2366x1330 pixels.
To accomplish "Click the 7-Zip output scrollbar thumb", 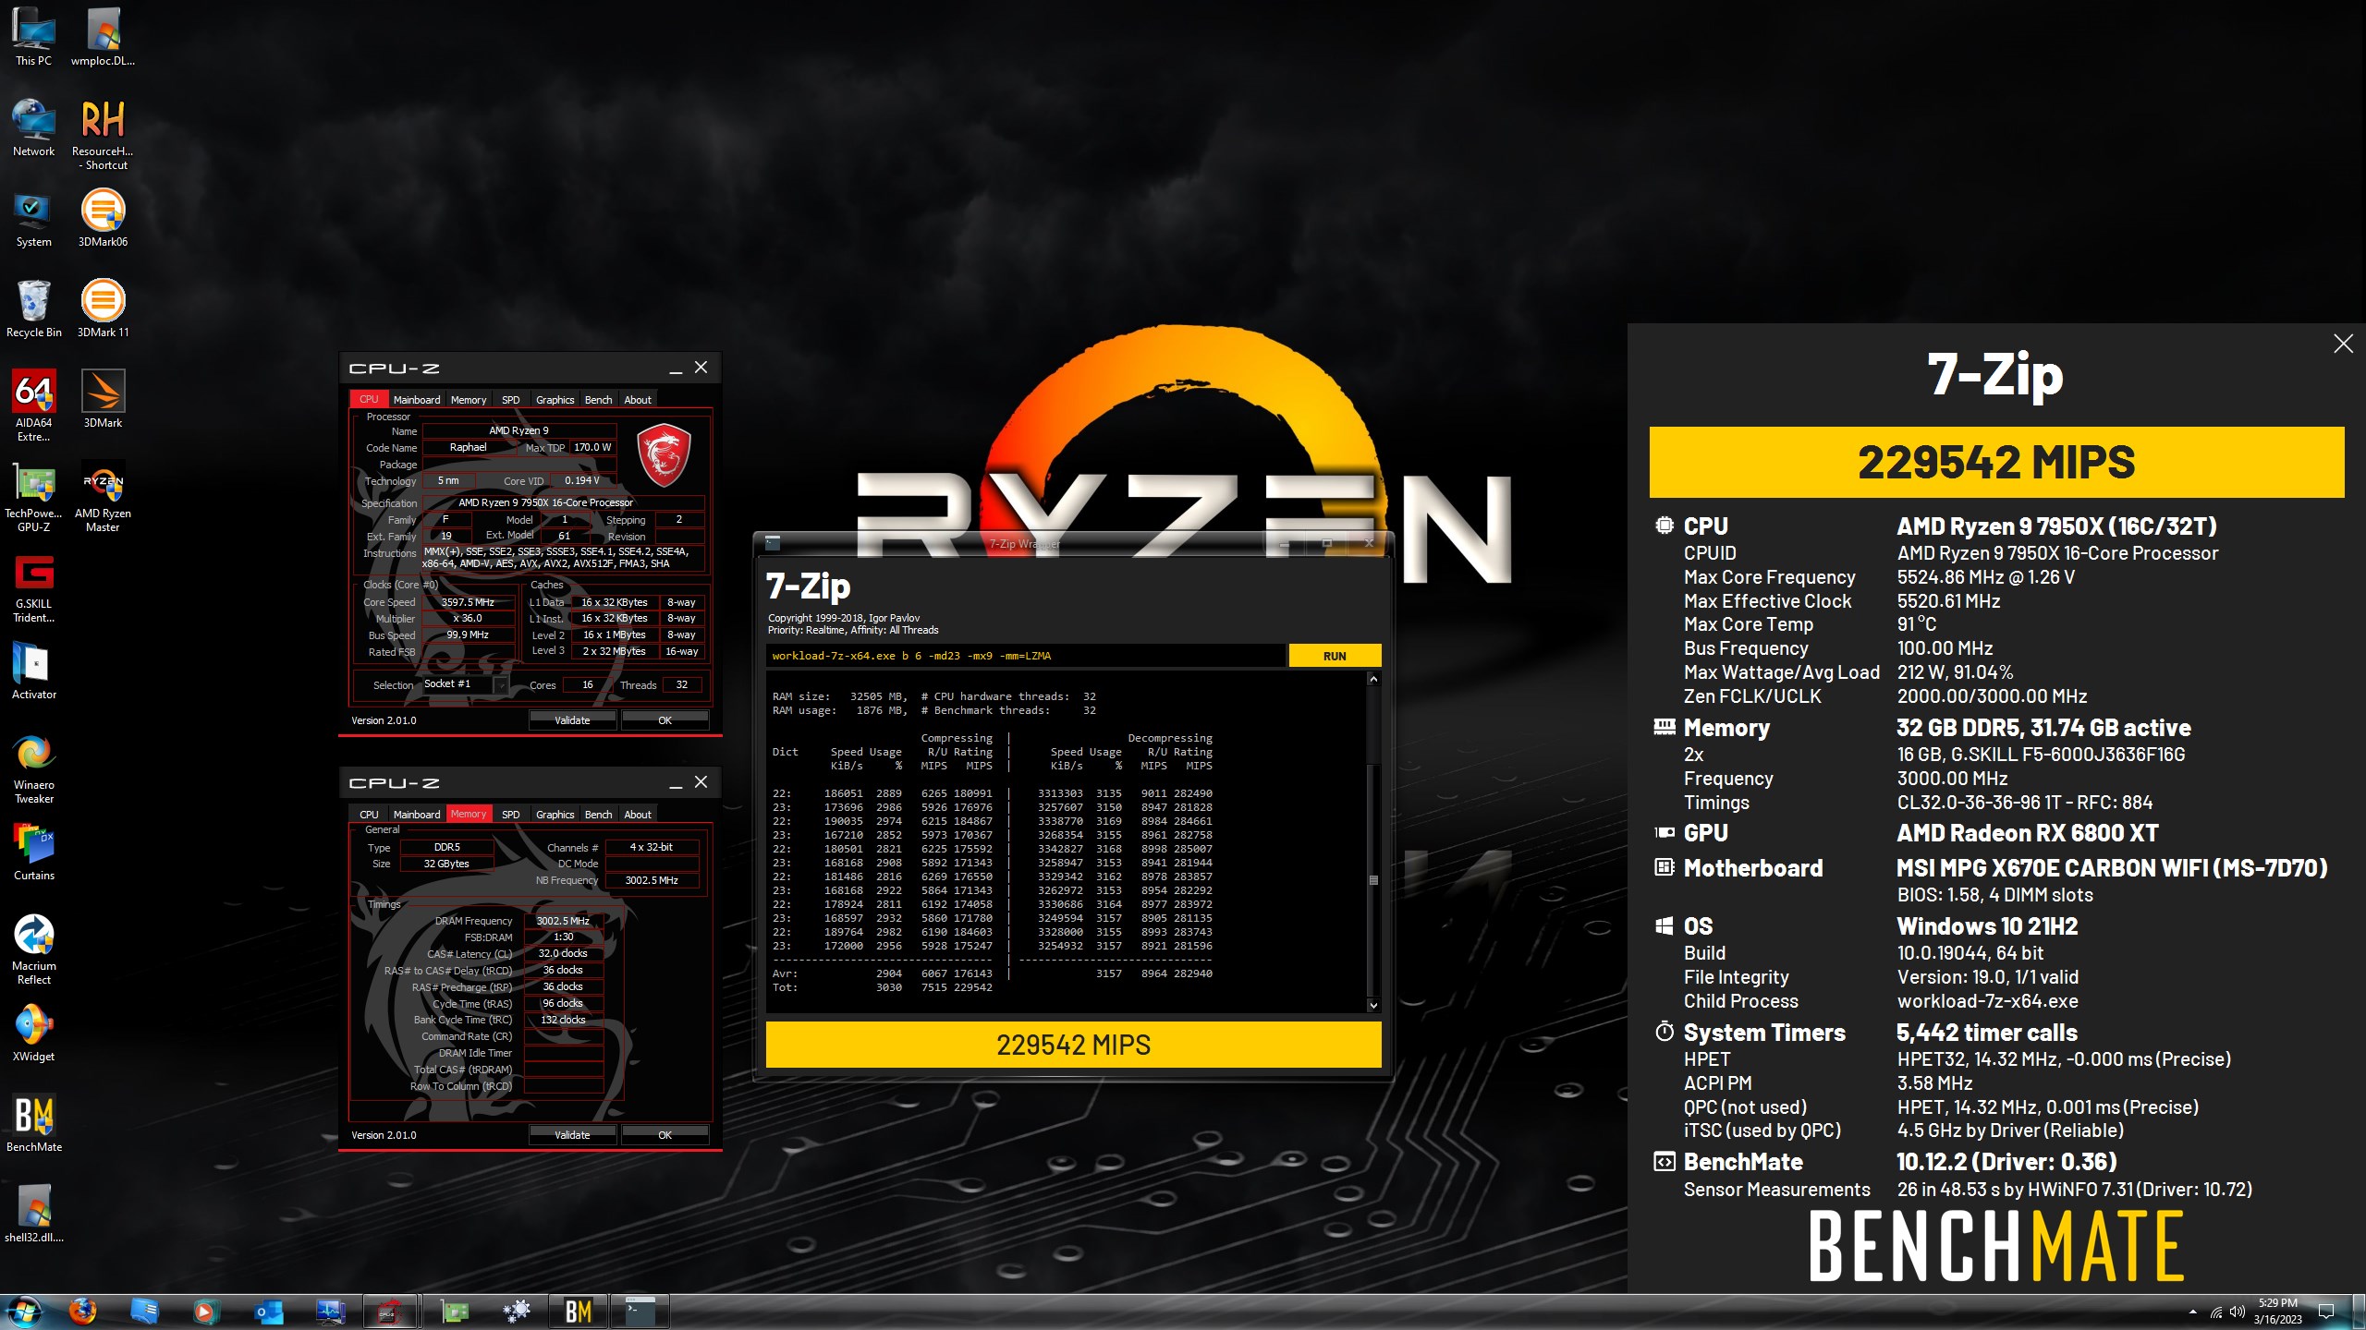I will (1373, 880).
